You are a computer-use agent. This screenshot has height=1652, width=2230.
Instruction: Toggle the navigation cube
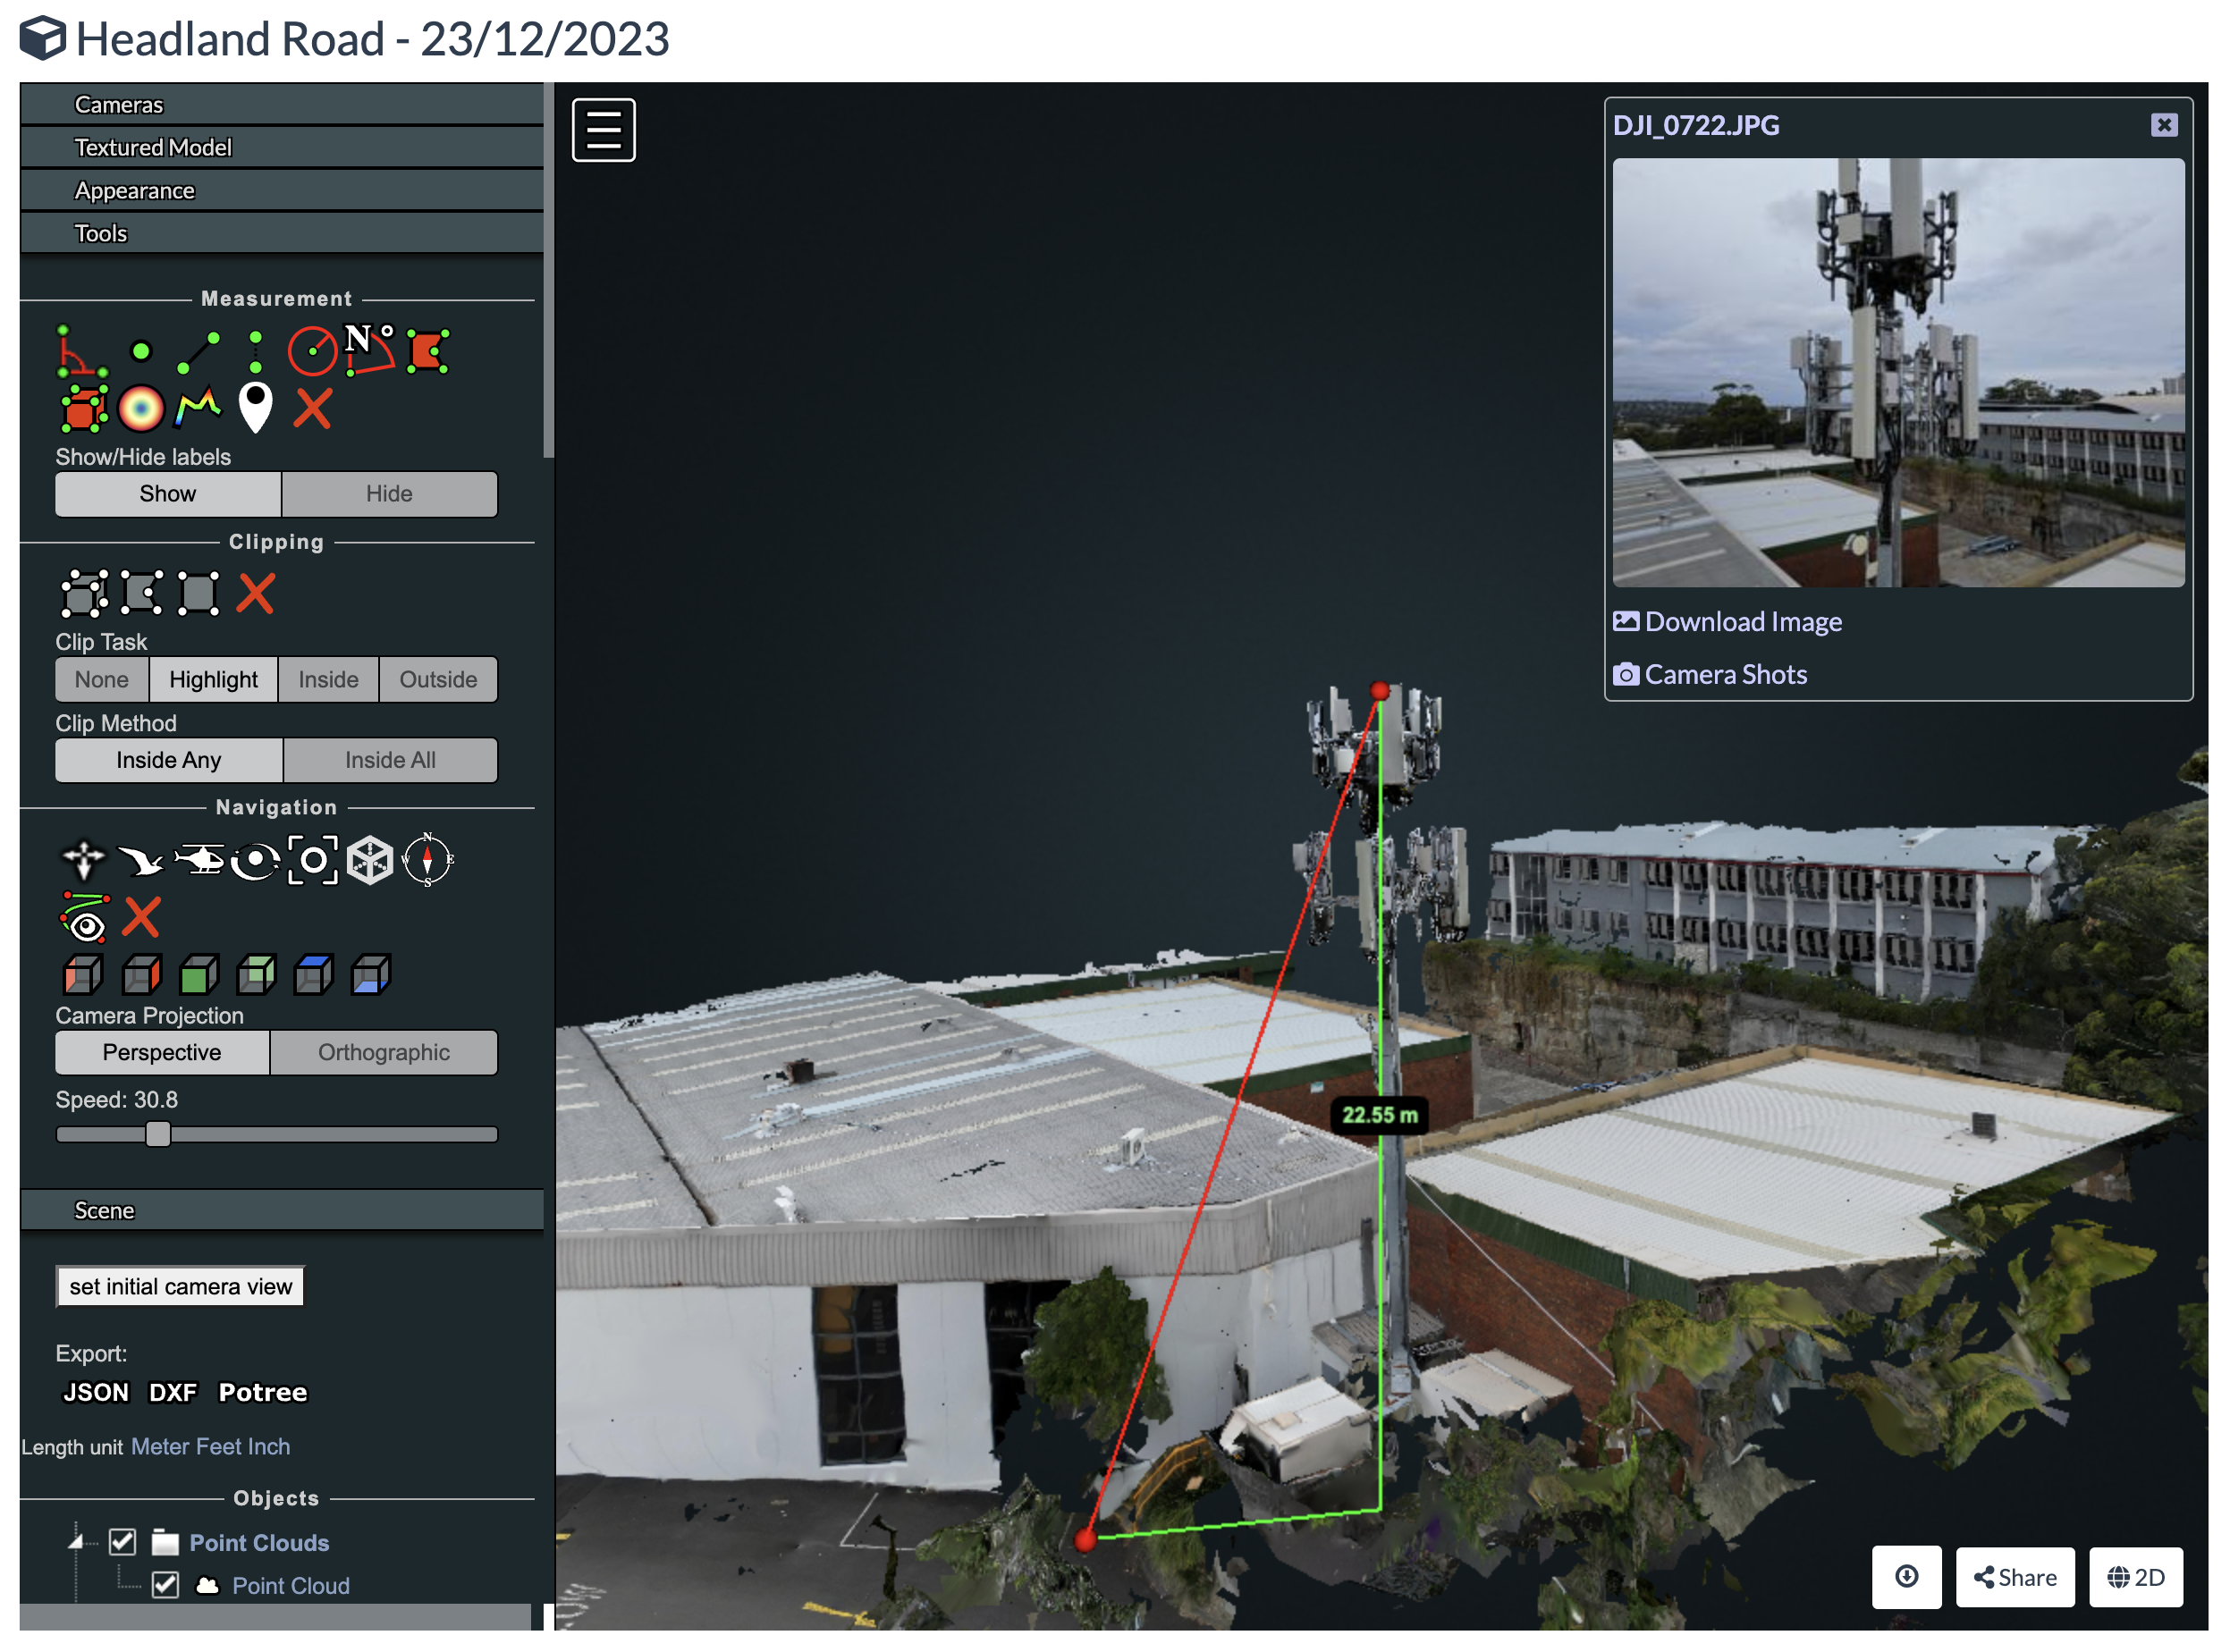click(x=370, y=861)
